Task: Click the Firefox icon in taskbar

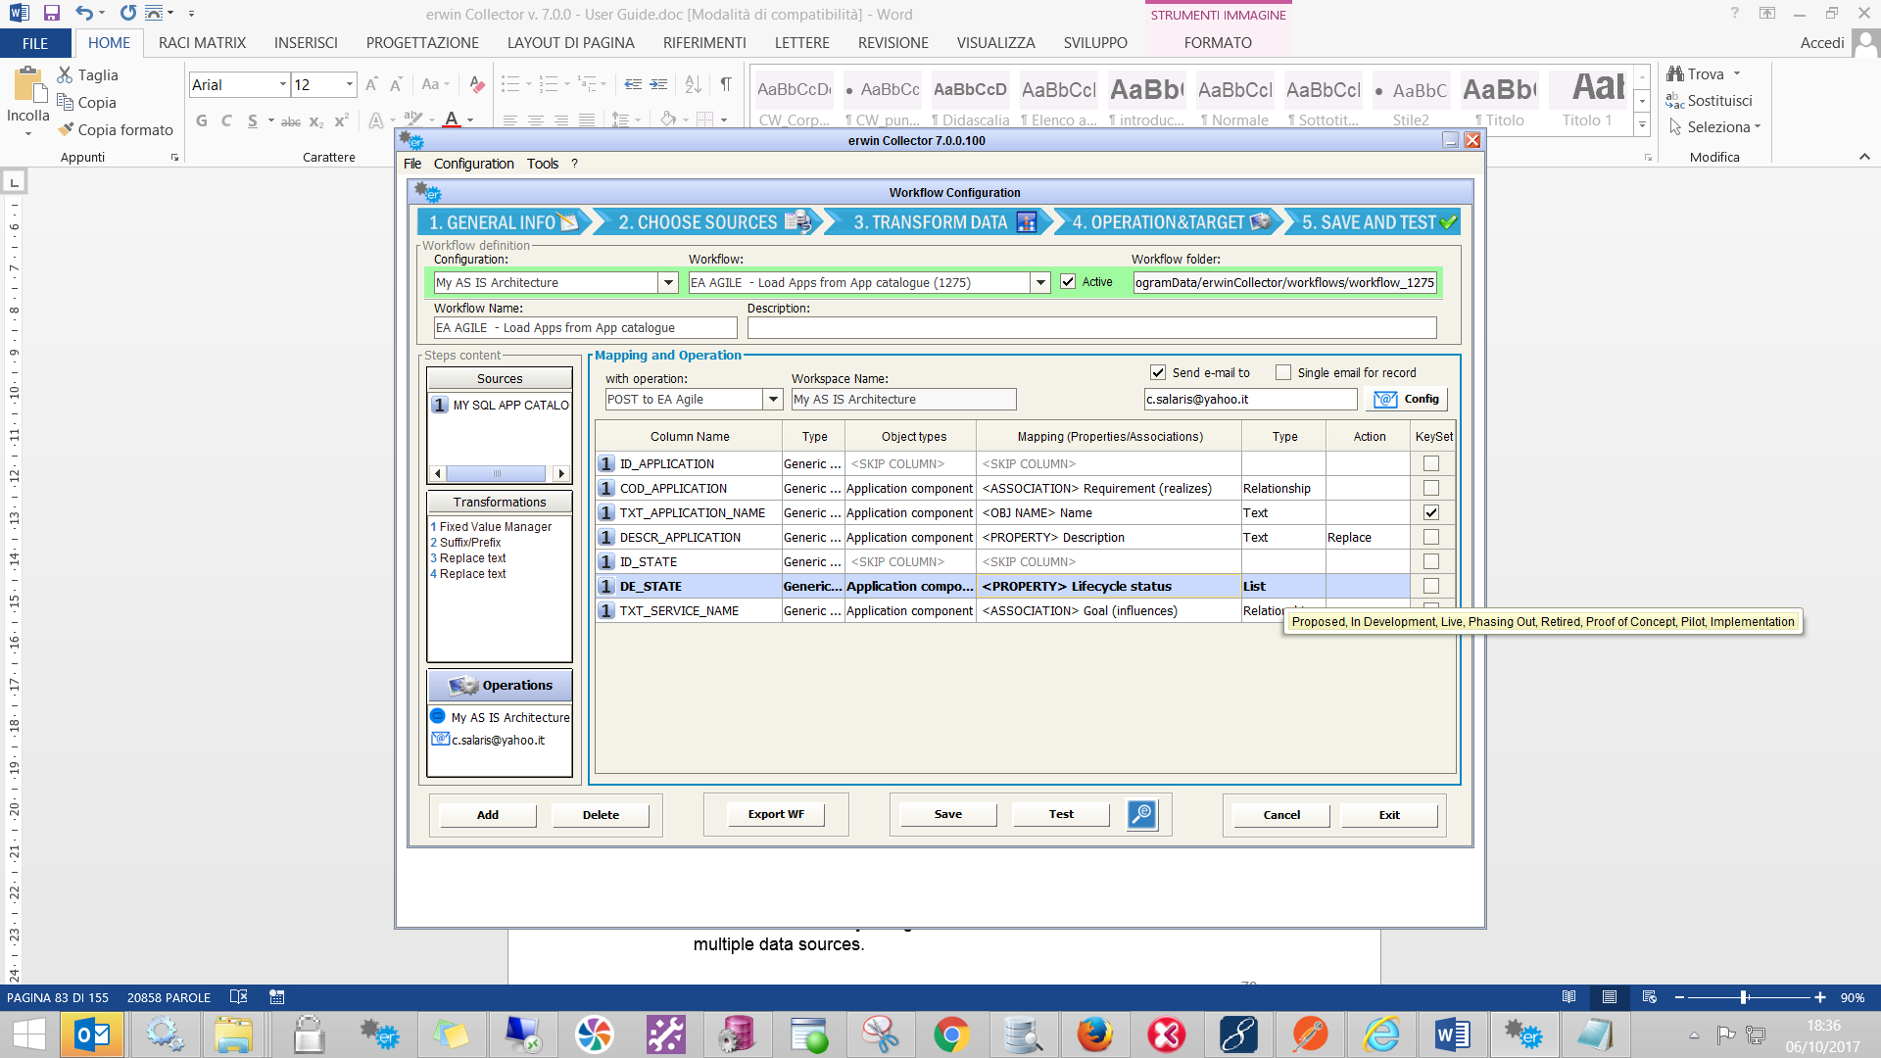Action: pyautogui.click(x=1094, y=1034)
